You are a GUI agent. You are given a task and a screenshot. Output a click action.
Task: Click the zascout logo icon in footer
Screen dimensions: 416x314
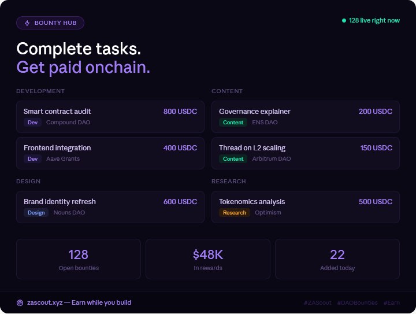tap(20, 303)
